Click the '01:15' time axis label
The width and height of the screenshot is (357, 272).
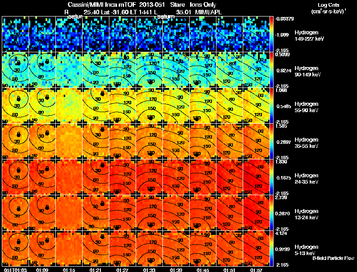69,270
